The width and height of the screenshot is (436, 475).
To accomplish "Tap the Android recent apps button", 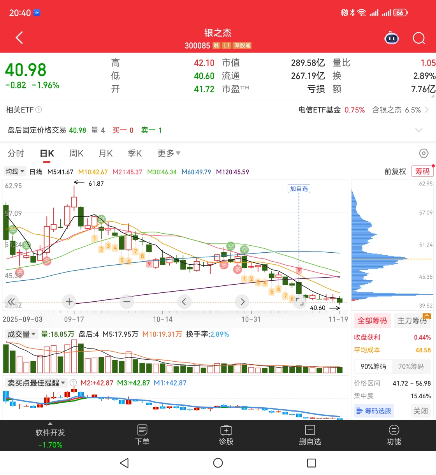I will [311, 463].
